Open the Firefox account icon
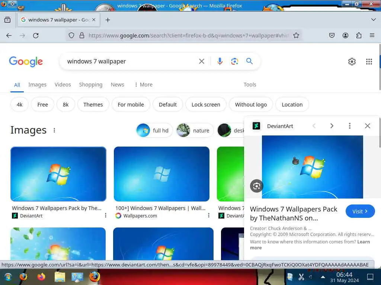This screenshot has width=381, height=285. coord(345,35)
